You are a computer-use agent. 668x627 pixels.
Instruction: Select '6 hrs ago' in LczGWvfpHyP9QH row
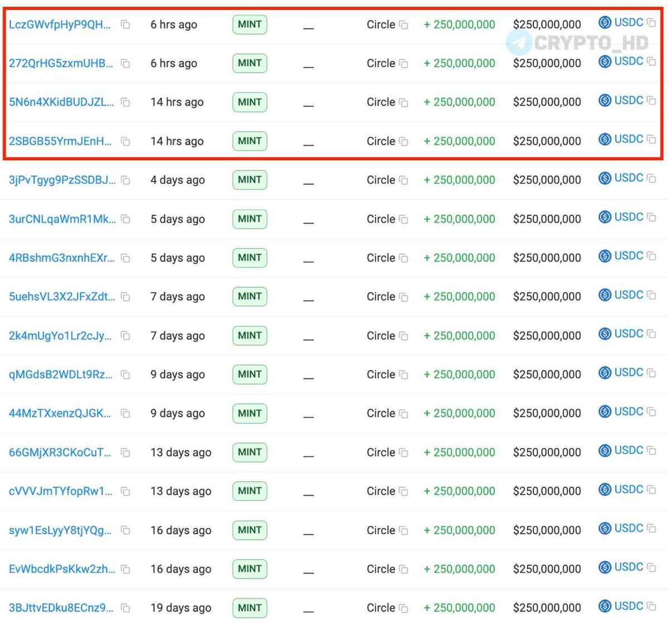point(174,24)
